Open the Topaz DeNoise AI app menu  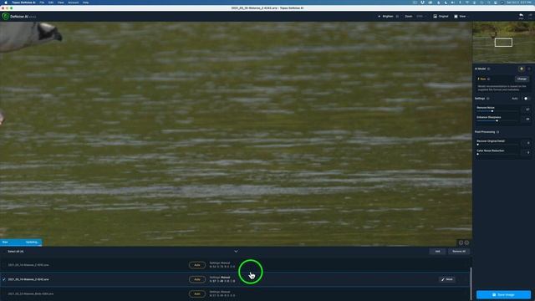click(x=23, y=3)
